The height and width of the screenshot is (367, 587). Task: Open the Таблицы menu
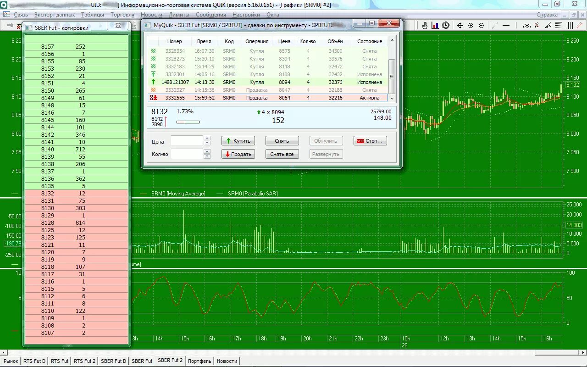[93, 15]
